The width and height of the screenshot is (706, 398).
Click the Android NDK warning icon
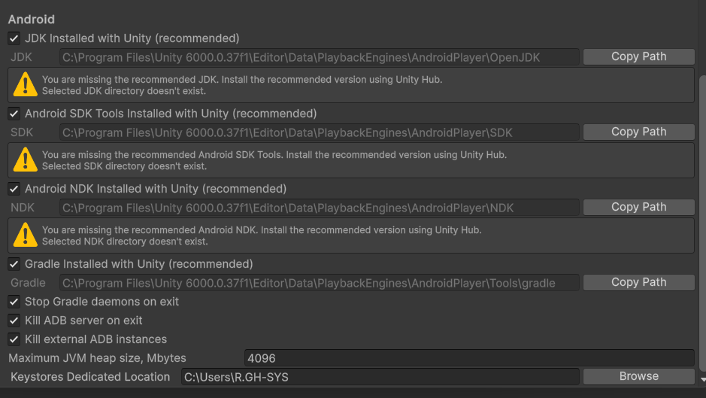pos(25,235)
